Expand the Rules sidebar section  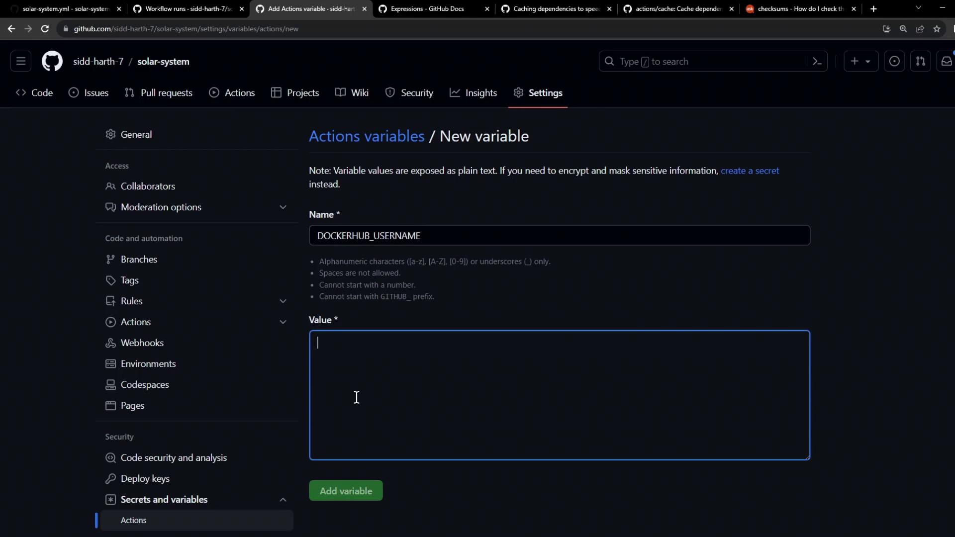[283, 301]
